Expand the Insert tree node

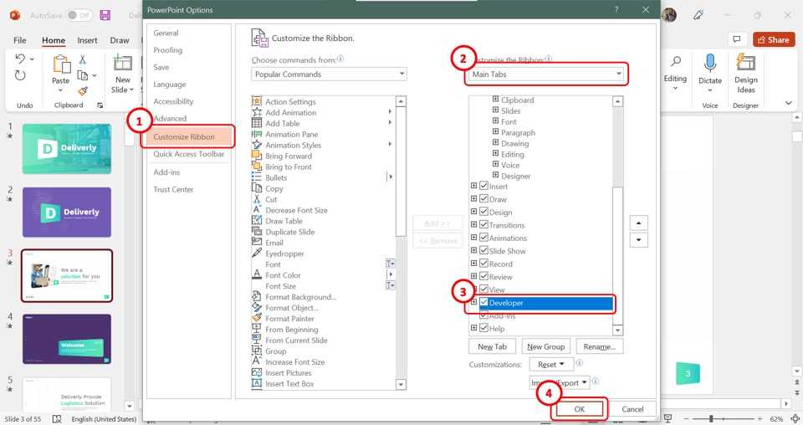(x=474, y=187)
